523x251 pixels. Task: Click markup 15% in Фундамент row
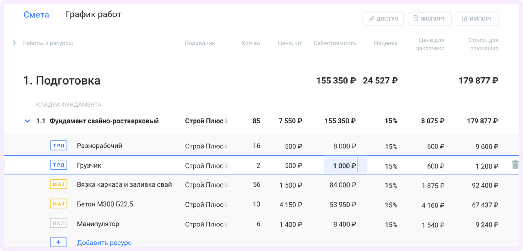[391, 121]
